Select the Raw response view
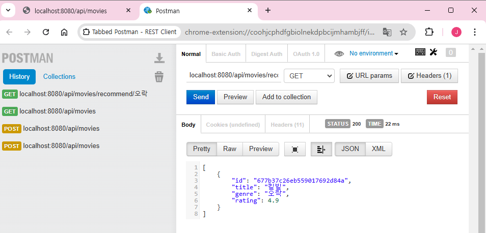The height and width of the screenshot is (233, 486). [230, 149]
